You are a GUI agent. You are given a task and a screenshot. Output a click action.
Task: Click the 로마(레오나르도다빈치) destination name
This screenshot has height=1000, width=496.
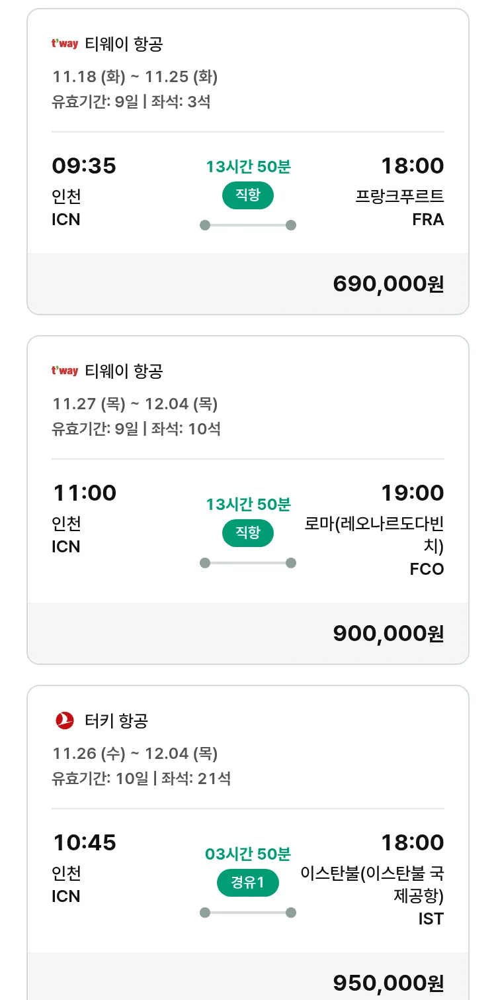[x=374, y=535]
